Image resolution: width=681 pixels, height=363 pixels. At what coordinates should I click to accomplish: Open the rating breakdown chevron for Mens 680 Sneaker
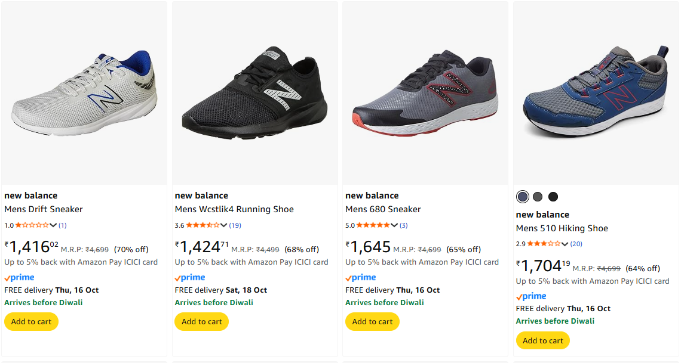pos(394,225)
